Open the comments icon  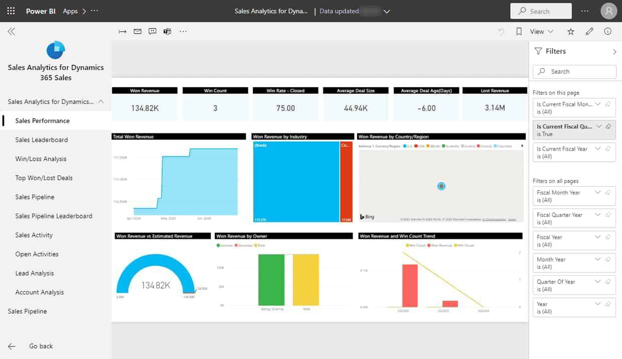(x=152, y=31)
